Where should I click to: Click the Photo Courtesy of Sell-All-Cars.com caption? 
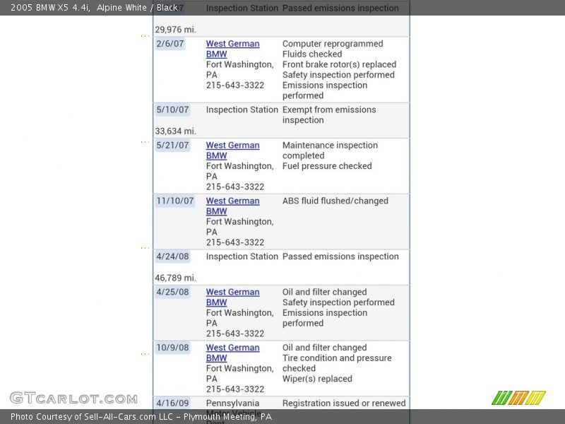click(141, 417)
